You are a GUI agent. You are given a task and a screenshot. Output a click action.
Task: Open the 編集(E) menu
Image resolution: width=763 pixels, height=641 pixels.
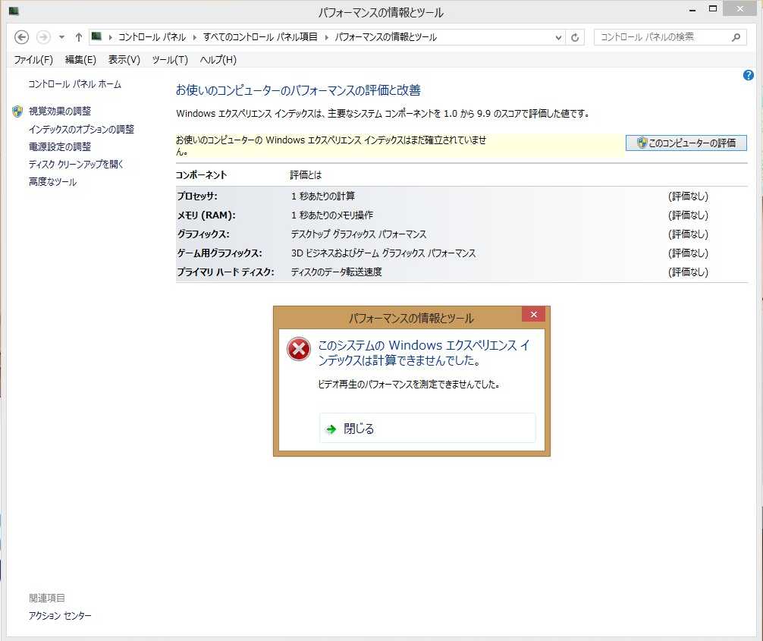pyautogui.click(x=80, y=60)
